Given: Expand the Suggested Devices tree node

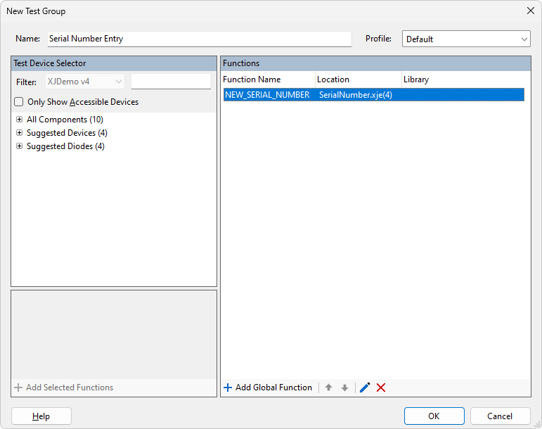Looking at the screenshot, I should point(20,133).
